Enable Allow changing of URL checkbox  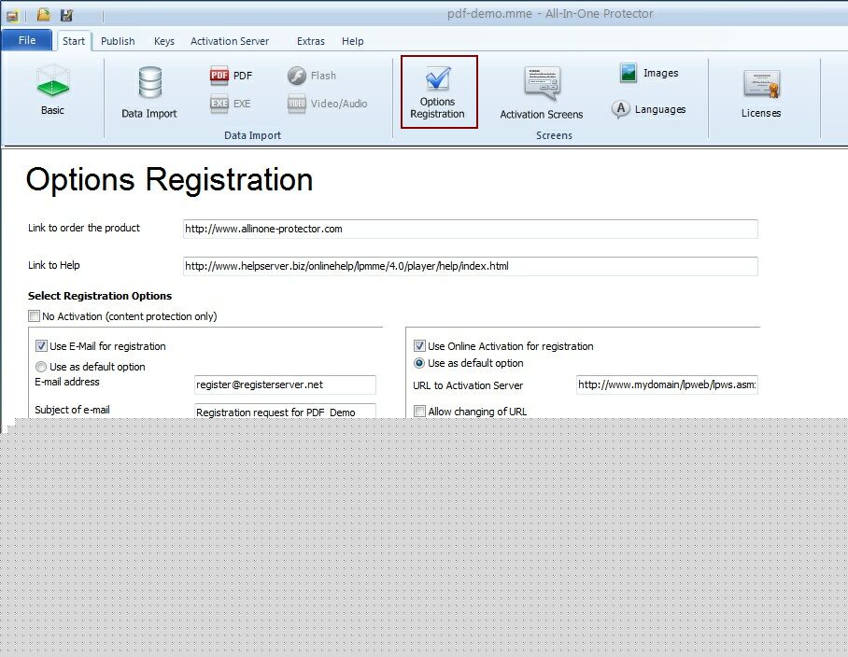click(419, 412)
